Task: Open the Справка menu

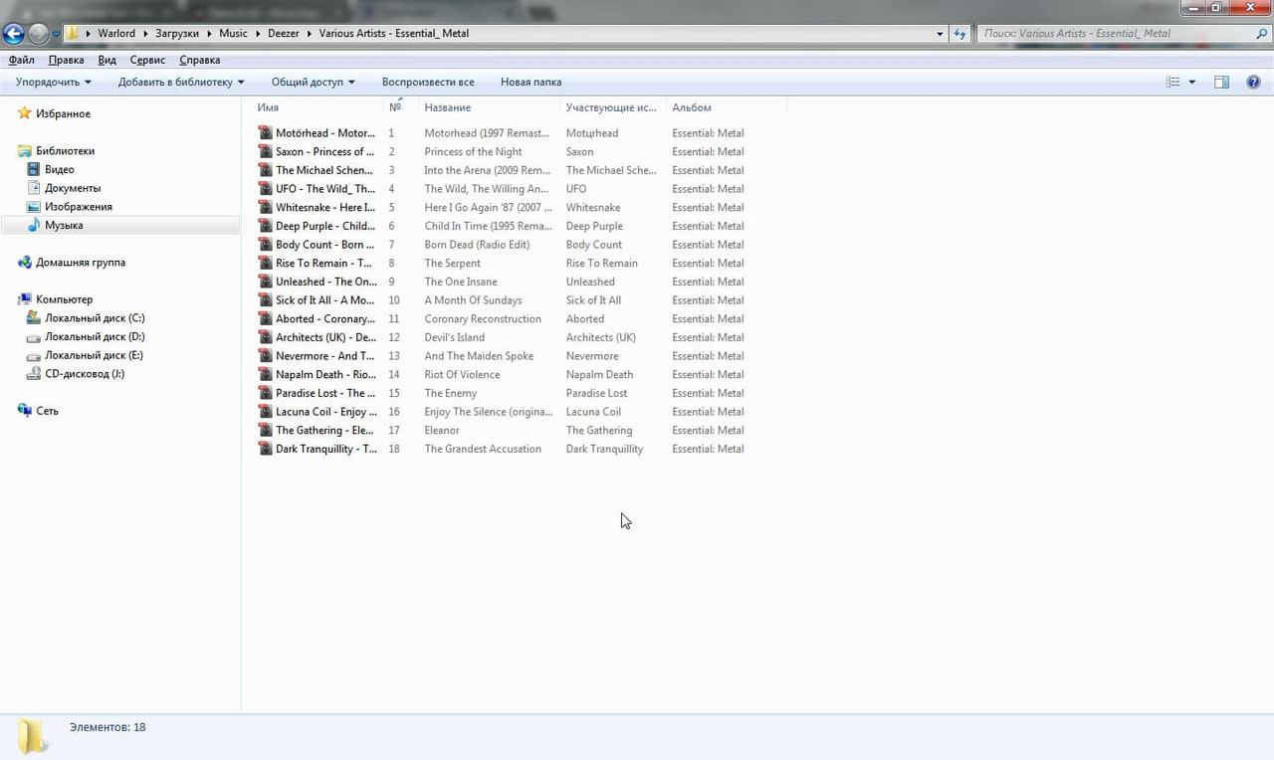Action: (x=200, y=61)
